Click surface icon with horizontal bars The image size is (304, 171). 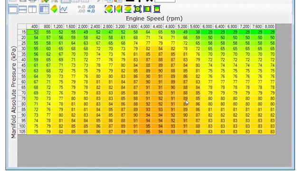(x=128, y=9)
